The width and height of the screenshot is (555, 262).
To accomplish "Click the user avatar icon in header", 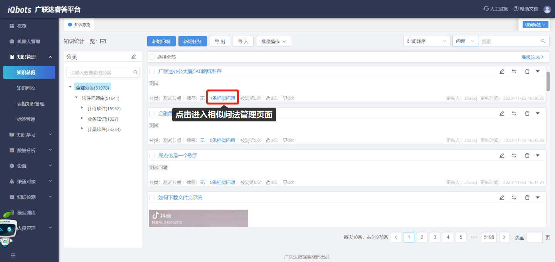I will pos(547,9).
